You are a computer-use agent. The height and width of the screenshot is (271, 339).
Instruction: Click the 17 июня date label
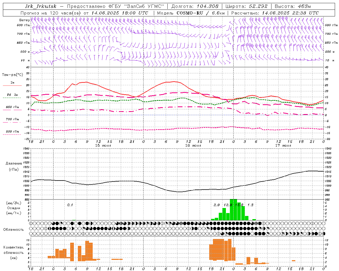(x=283, y=146)
